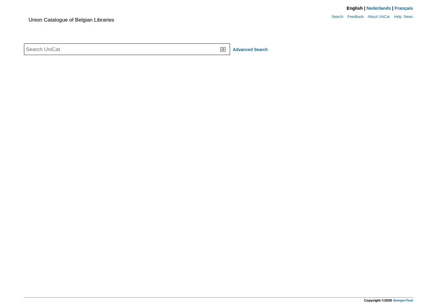Open the News menu link
Viewport: 437px width, 304px height.
(x=408, y=17)
